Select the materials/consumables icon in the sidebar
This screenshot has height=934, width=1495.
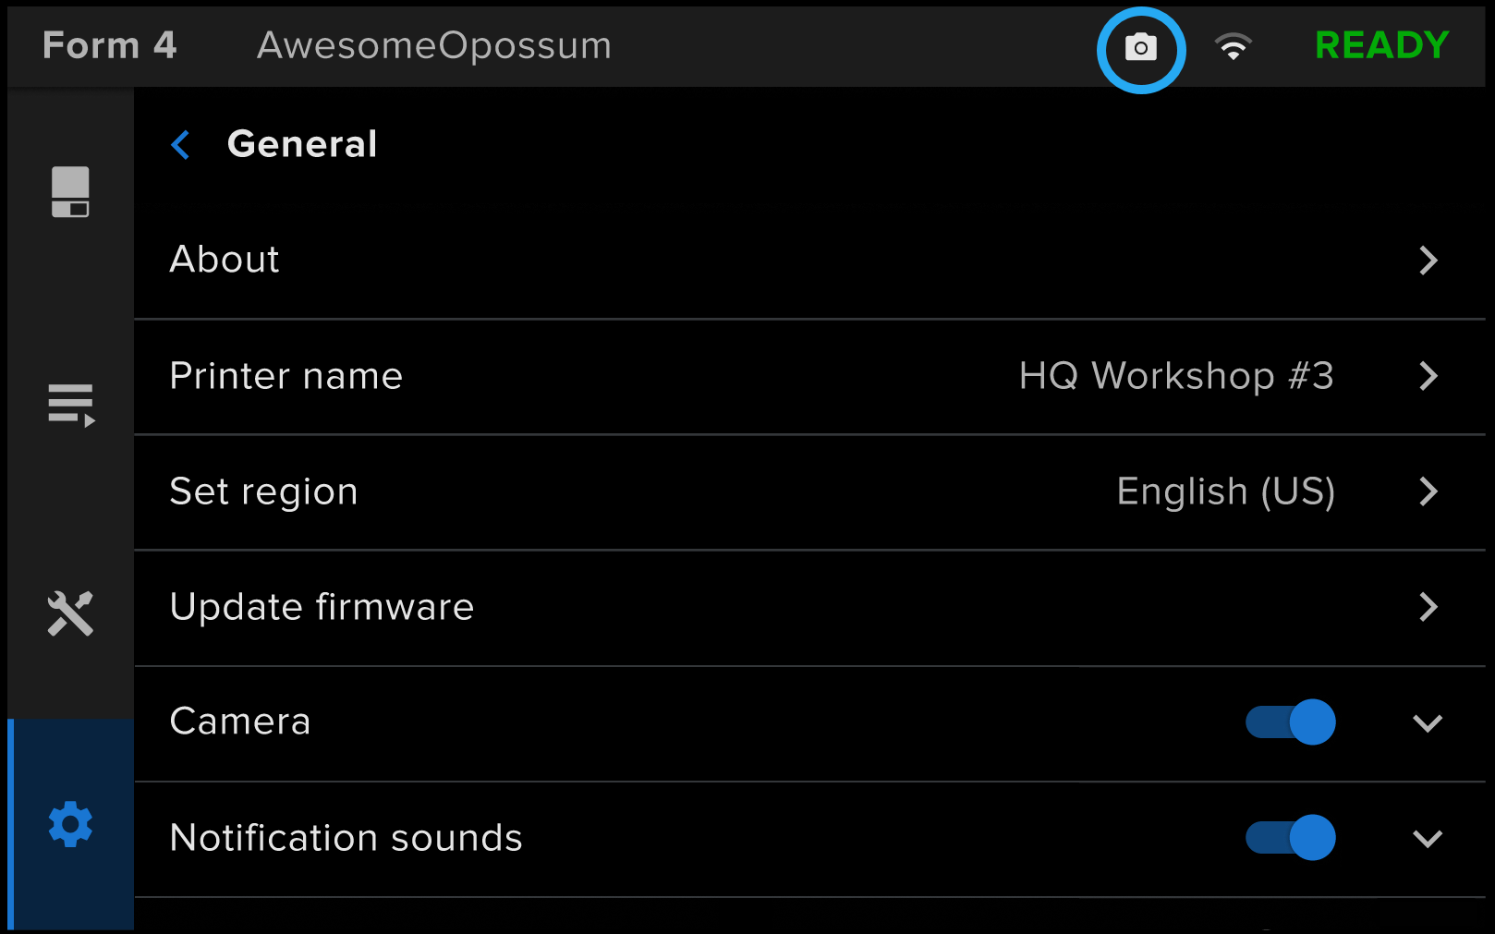pos(69,191)
